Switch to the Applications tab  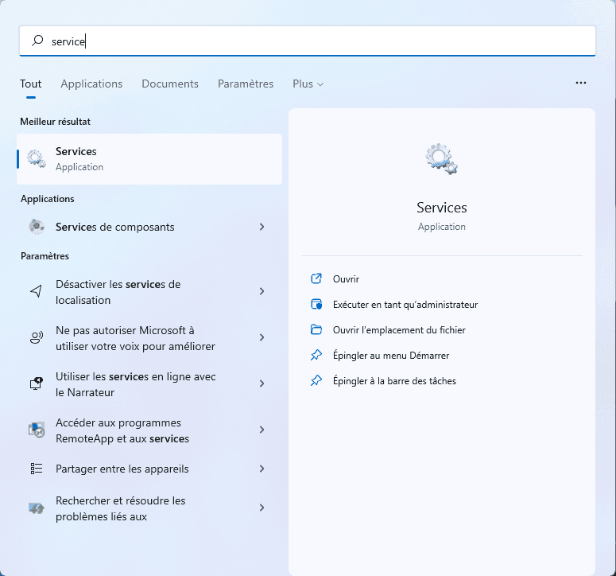coord(91,84)
